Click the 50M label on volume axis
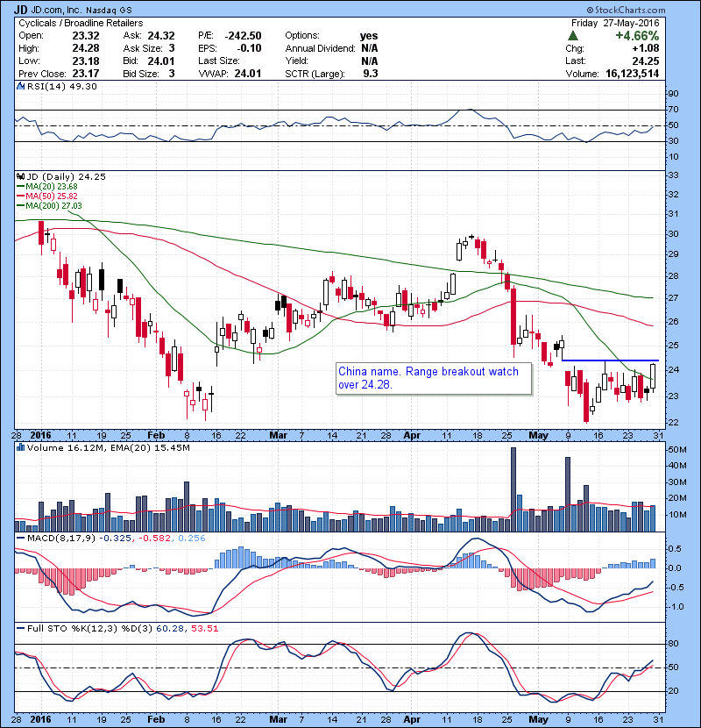Screen dimensions: 701x728 [676, 449]
